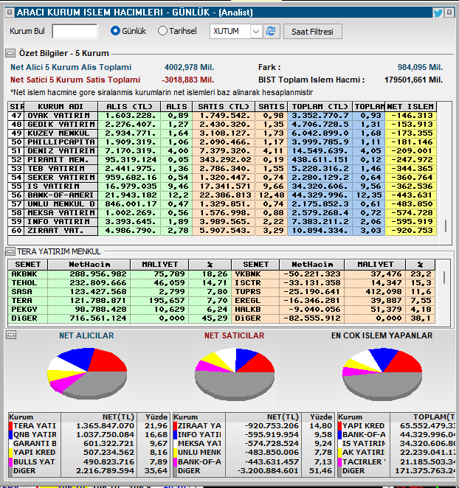Screen dimensions: 459x488
Task: Sort by NET ISLEM column header
Action: coord(410,106)
